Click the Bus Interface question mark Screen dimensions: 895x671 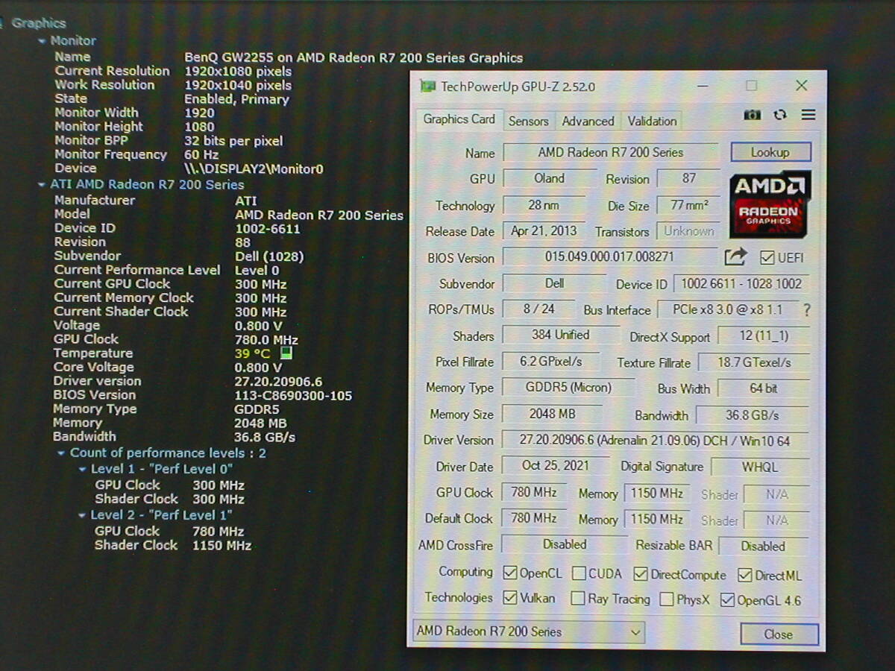pos(806,310)
